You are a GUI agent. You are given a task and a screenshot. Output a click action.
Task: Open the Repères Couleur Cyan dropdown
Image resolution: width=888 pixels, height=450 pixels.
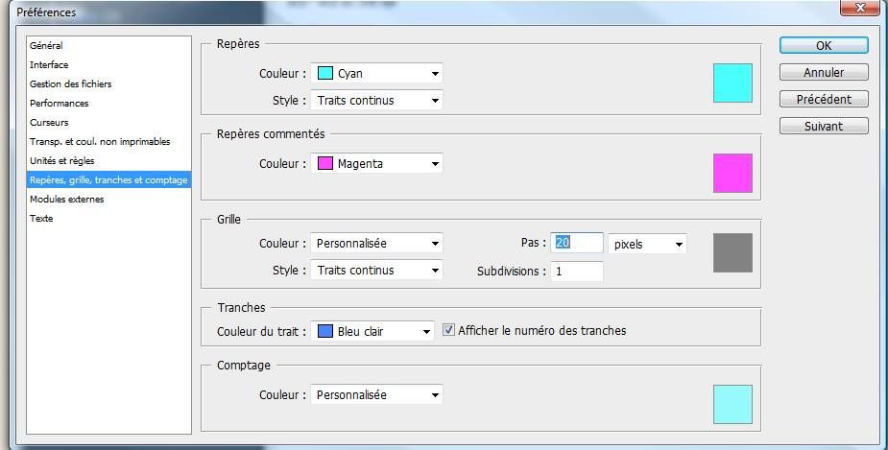click(x=376, y=73)
